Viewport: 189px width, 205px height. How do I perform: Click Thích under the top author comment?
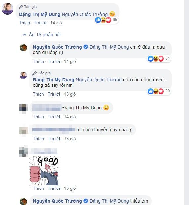(x=24, y=23)
